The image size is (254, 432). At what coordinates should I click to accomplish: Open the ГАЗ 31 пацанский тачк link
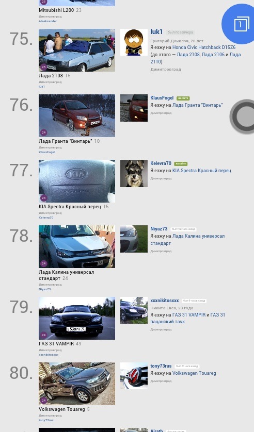187,318
